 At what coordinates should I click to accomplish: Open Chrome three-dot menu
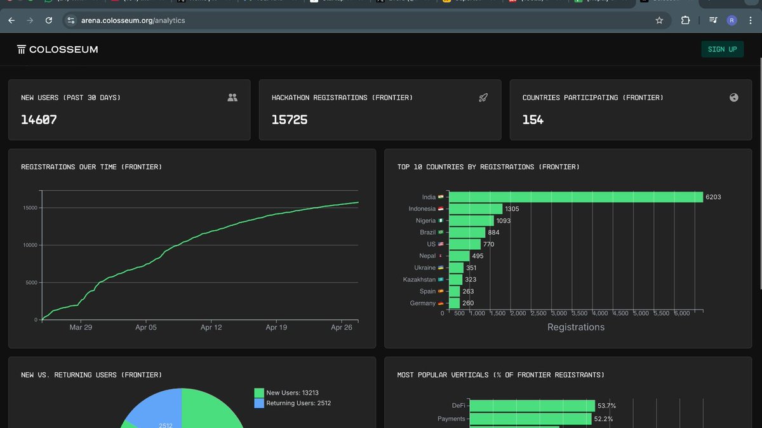click(751, 20)
